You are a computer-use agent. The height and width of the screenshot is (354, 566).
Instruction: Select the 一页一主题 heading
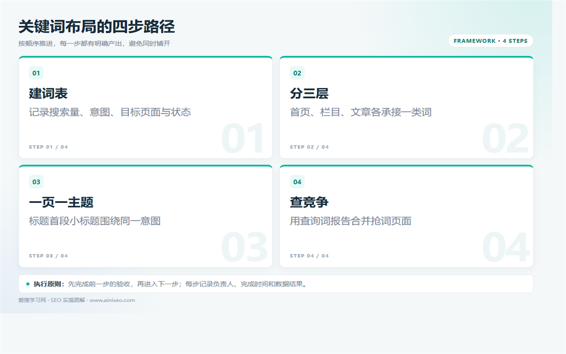[61, 202]
